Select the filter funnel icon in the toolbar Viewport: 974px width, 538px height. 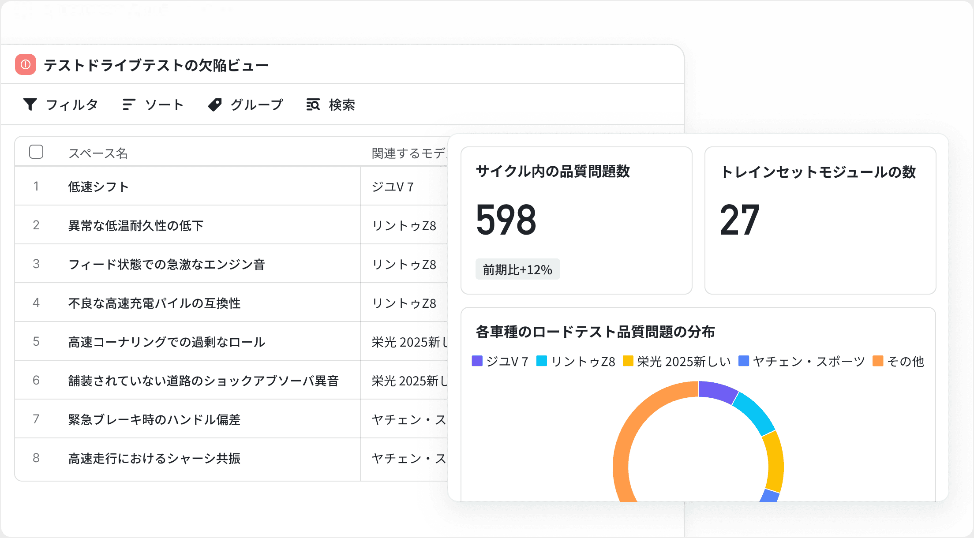(x=30, y=104)
